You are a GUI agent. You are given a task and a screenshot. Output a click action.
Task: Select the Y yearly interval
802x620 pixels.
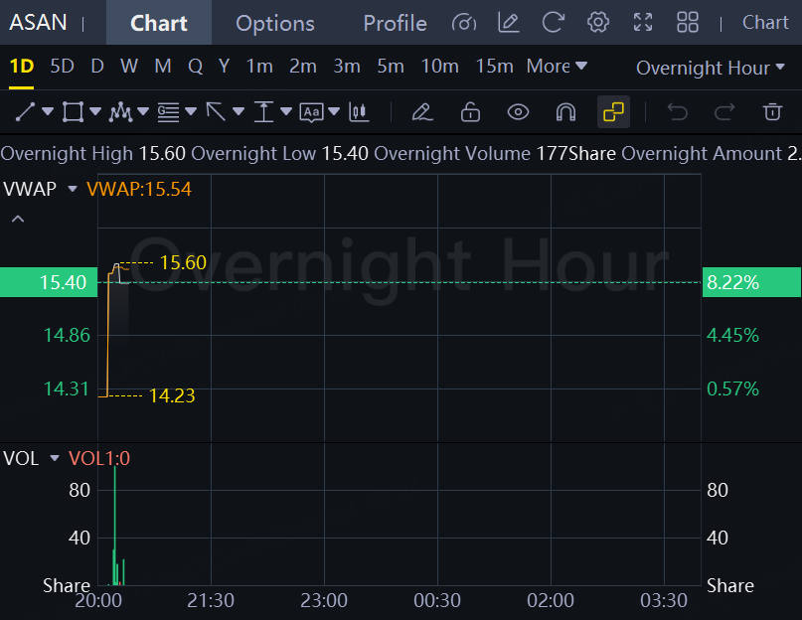pos(224,67)
